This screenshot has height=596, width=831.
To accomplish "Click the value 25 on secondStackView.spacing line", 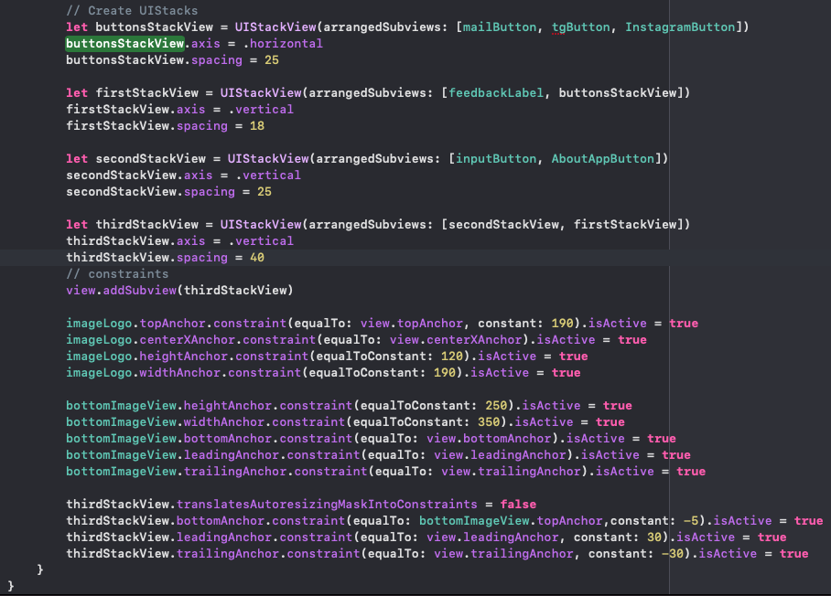I will pos(264,191).
